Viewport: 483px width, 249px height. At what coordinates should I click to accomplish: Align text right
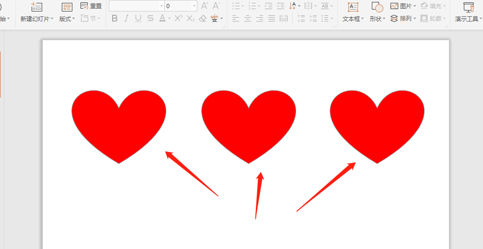[x=260, y=19]
